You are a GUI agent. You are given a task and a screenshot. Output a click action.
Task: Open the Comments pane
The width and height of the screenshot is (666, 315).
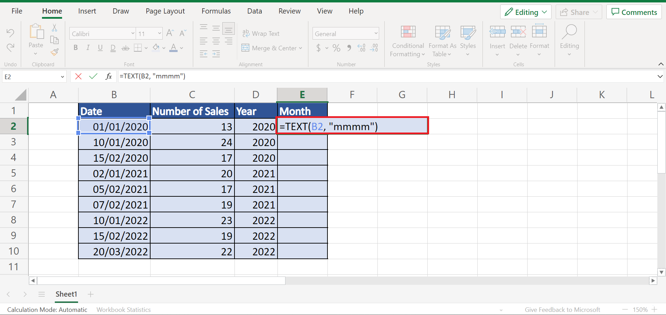(633, 12)
